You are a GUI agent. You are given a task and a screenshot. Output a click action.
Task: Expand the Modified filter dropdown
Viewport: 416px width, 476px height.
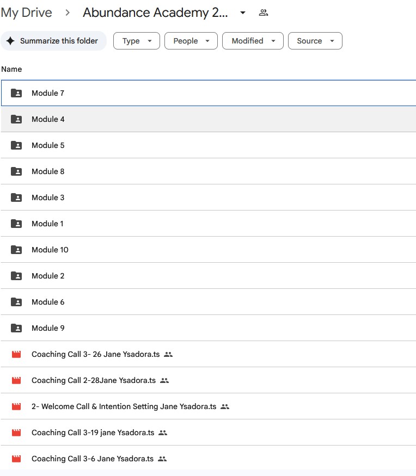[x=253, y=41]
